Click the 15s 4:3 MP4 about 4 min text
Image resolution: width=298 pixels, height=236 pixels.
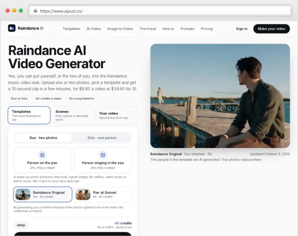(x=115, y=227)
